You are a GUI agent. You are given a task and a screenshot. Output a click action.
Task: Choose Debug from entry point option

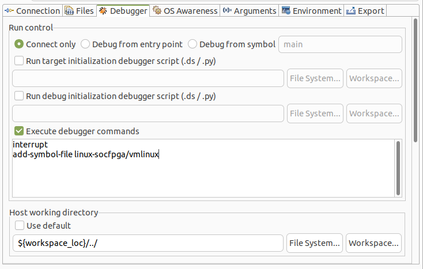tap(85, 44)
